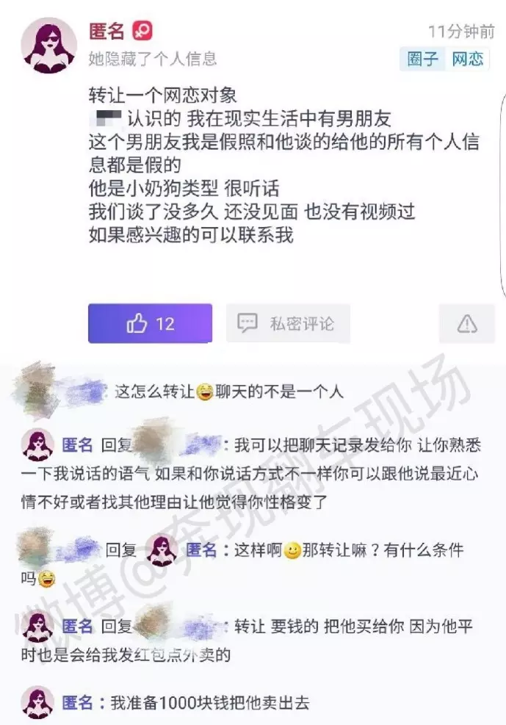Click anonymous avatar in first reply comment
506x725 pixels.
coord(38,445)
